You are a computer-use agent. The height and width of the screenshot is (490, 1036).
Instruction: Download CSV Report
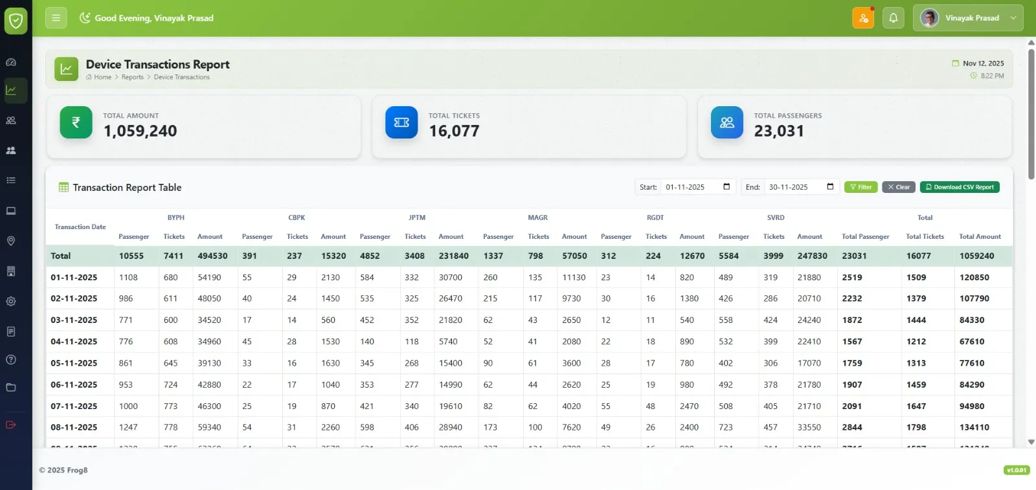960,187
